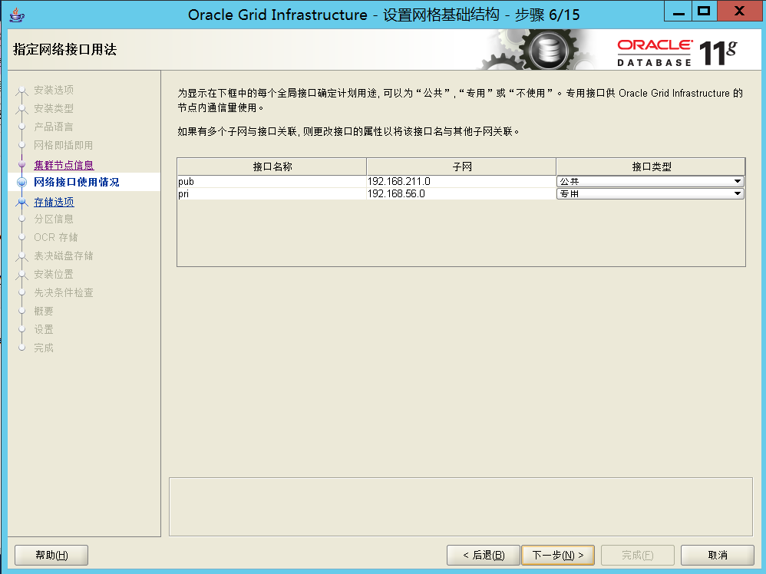The height and width of the screenshot is (574, 766).
Task: Open the 存储选项 step link
Action: coord(54,202)
